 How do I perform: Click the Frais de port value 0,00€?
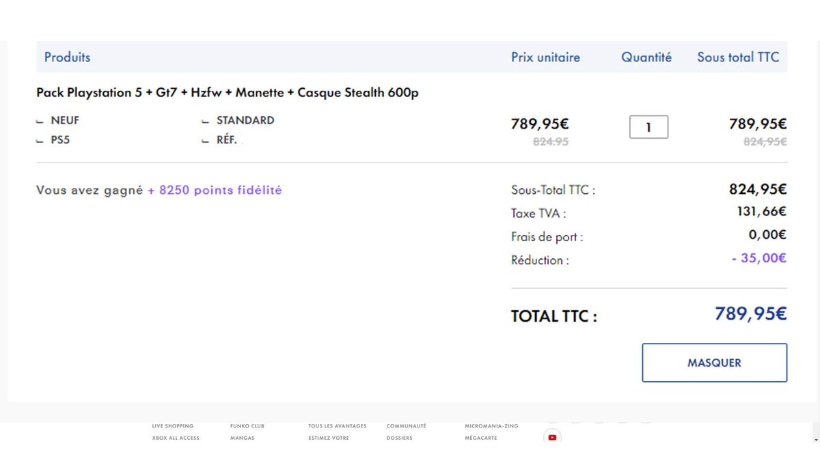point(768,235)
